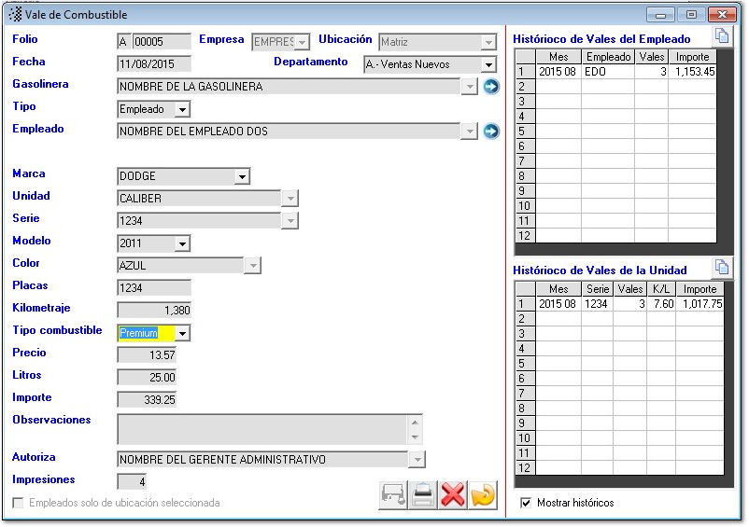Click the Serie column header in unit history
749x527 pixels.
pos(598,289)
